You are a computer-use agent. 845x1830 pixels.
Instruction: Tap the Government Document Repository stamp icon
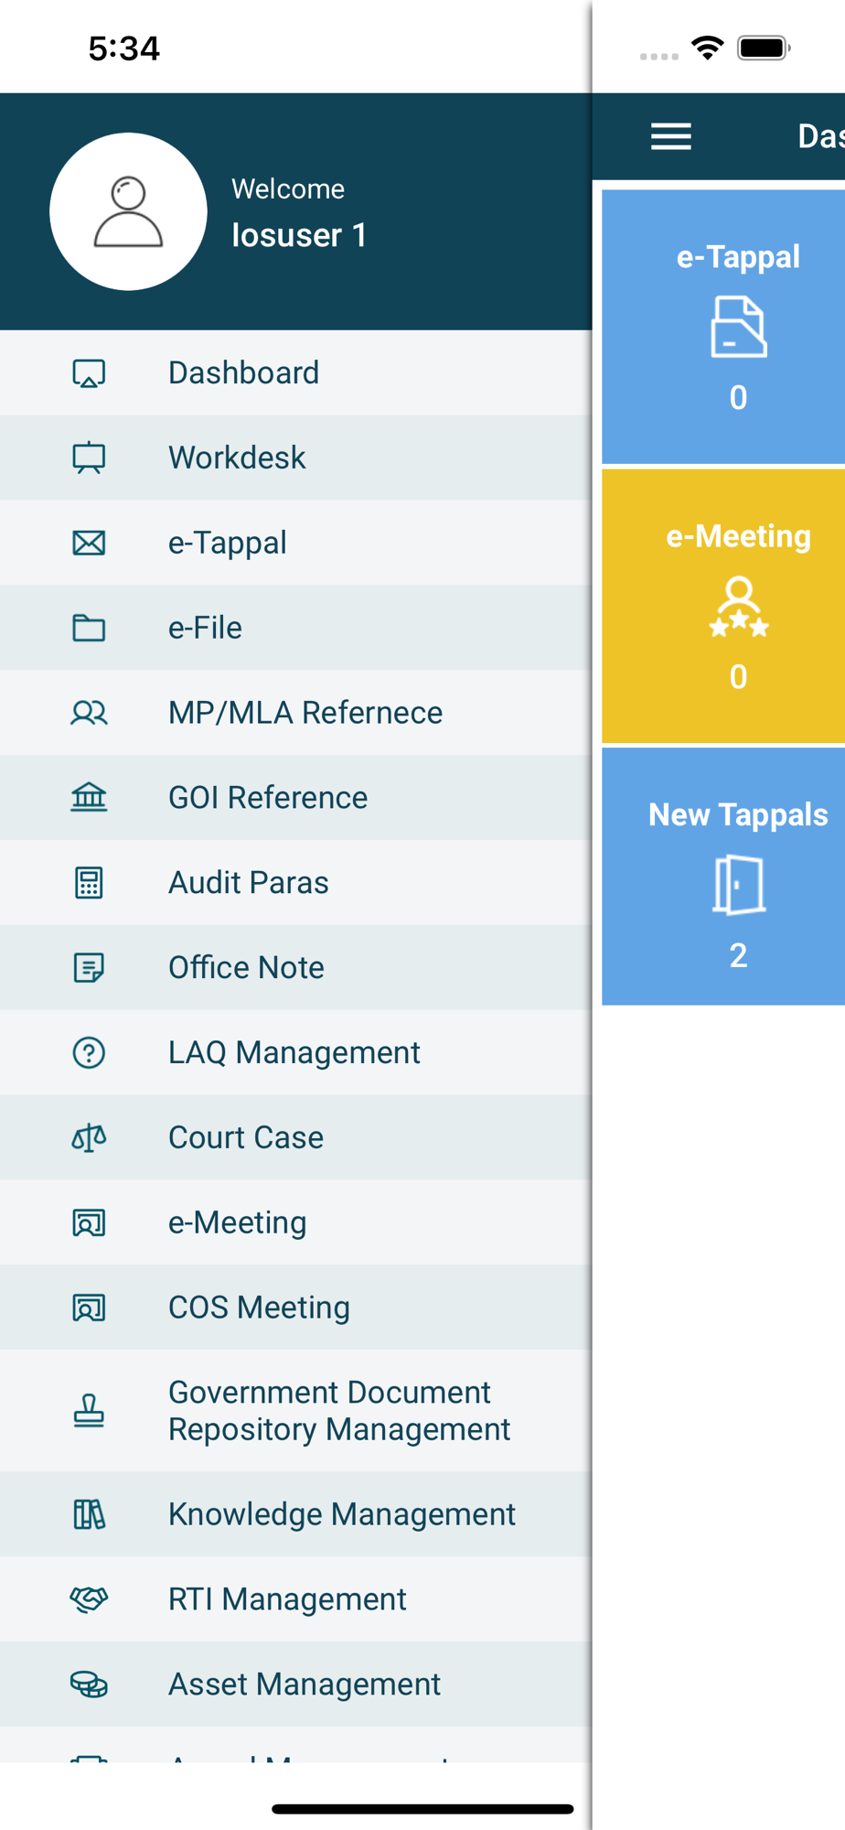click(89, 1410)
